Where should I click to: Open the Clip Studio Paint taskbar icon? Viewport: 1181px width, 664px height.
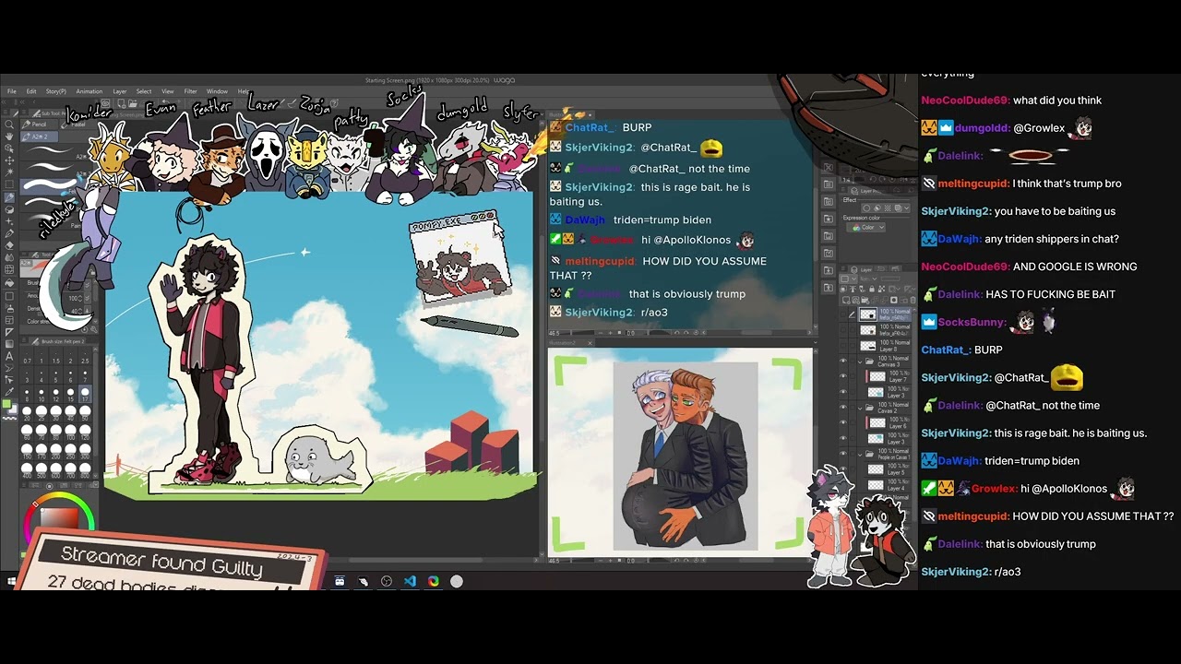(x=364, y=581)
